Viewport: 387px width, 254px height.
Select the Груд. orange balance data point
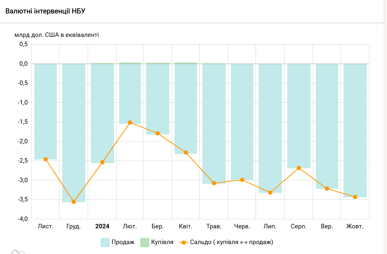tap(74, 202)
